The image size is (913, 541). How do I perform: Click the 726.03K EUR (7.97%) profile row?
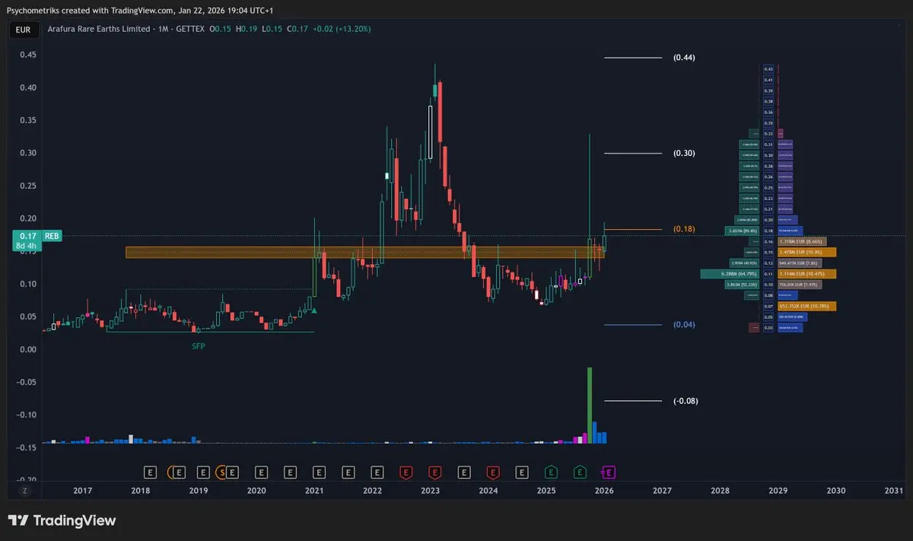pos(799,284)
